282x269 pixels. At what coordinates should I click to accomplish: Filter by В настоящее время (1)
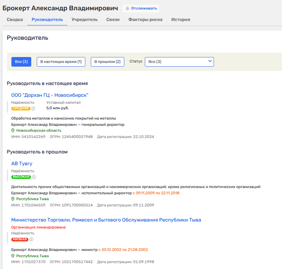(x=61, y=62)
